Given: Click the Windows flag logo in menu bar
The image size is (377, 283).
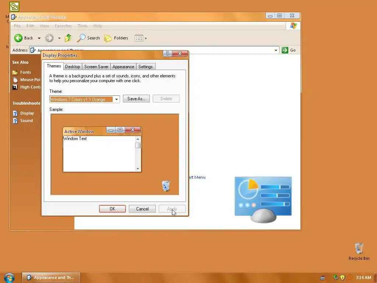Looking at the screenshot, I should point(293,26).
